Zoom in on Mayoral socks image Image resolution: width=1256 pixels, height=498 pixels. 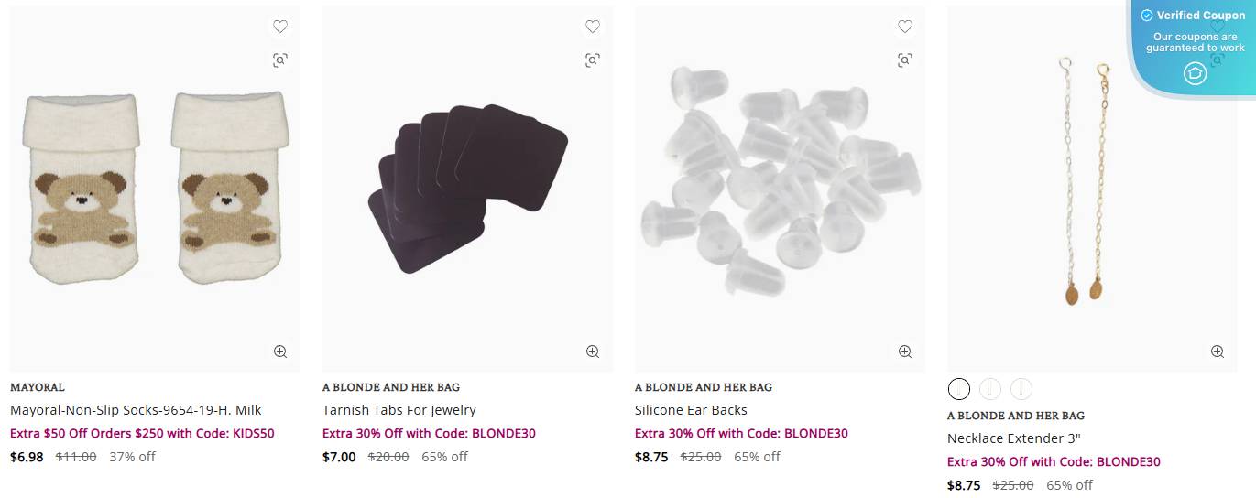pos(280,352)
